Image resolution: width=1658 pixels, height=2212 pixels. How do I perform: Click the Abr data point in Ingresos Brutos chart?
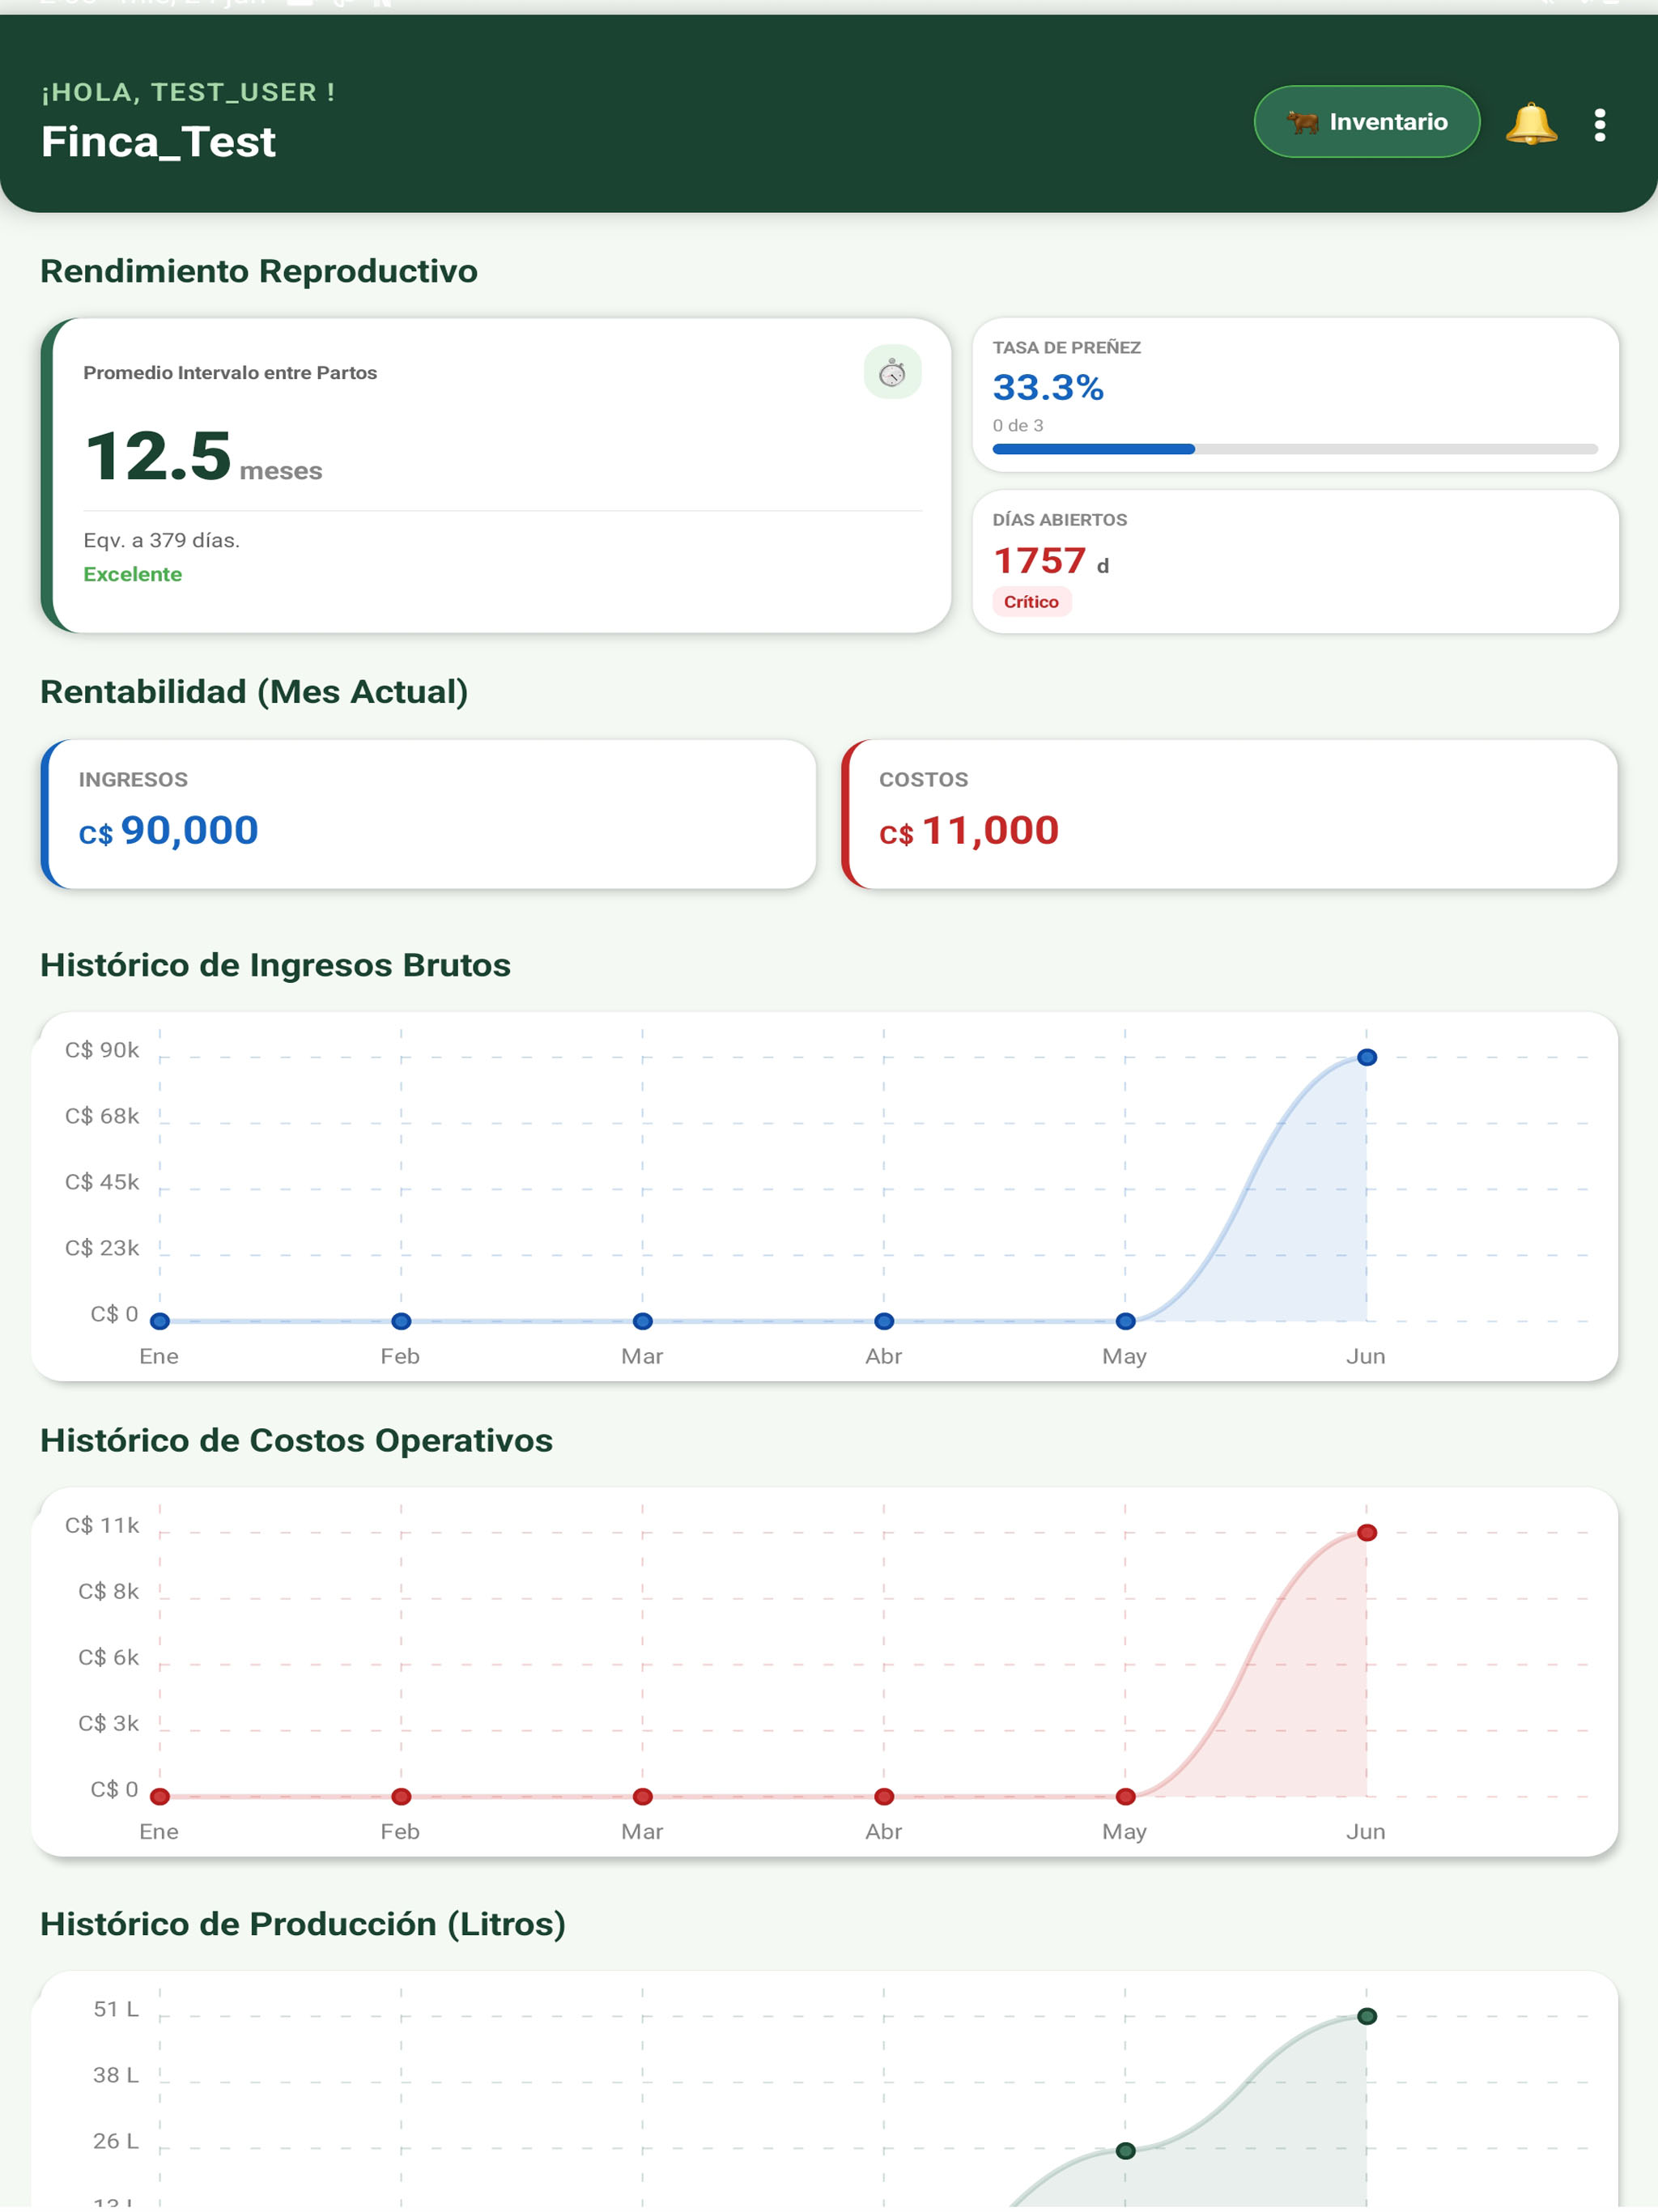884,1321
